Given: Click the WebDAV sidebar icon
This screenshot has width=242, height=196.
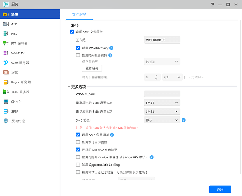Looking at the screenshot, I should point(6,53).
